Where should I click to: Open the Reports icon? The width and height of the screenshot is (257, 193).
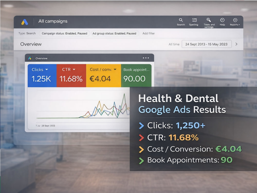235,20
